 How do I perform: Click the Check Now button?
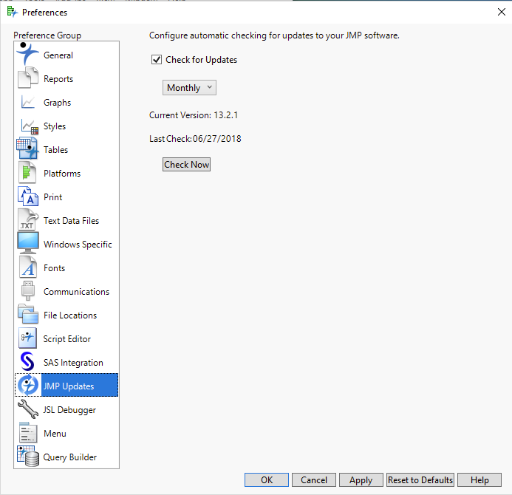point(186,164)
